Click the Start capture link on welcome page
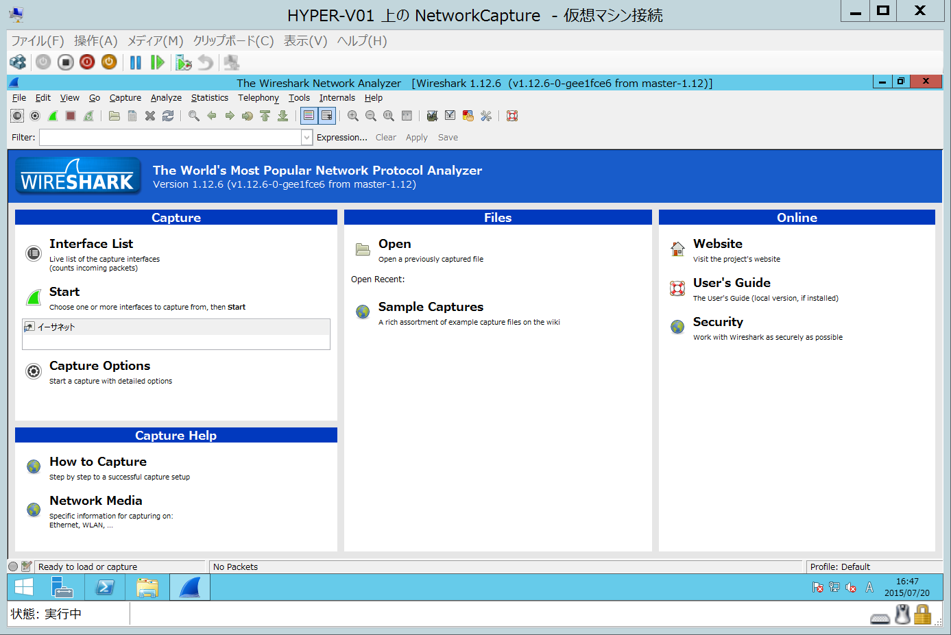 click(64, 292)
